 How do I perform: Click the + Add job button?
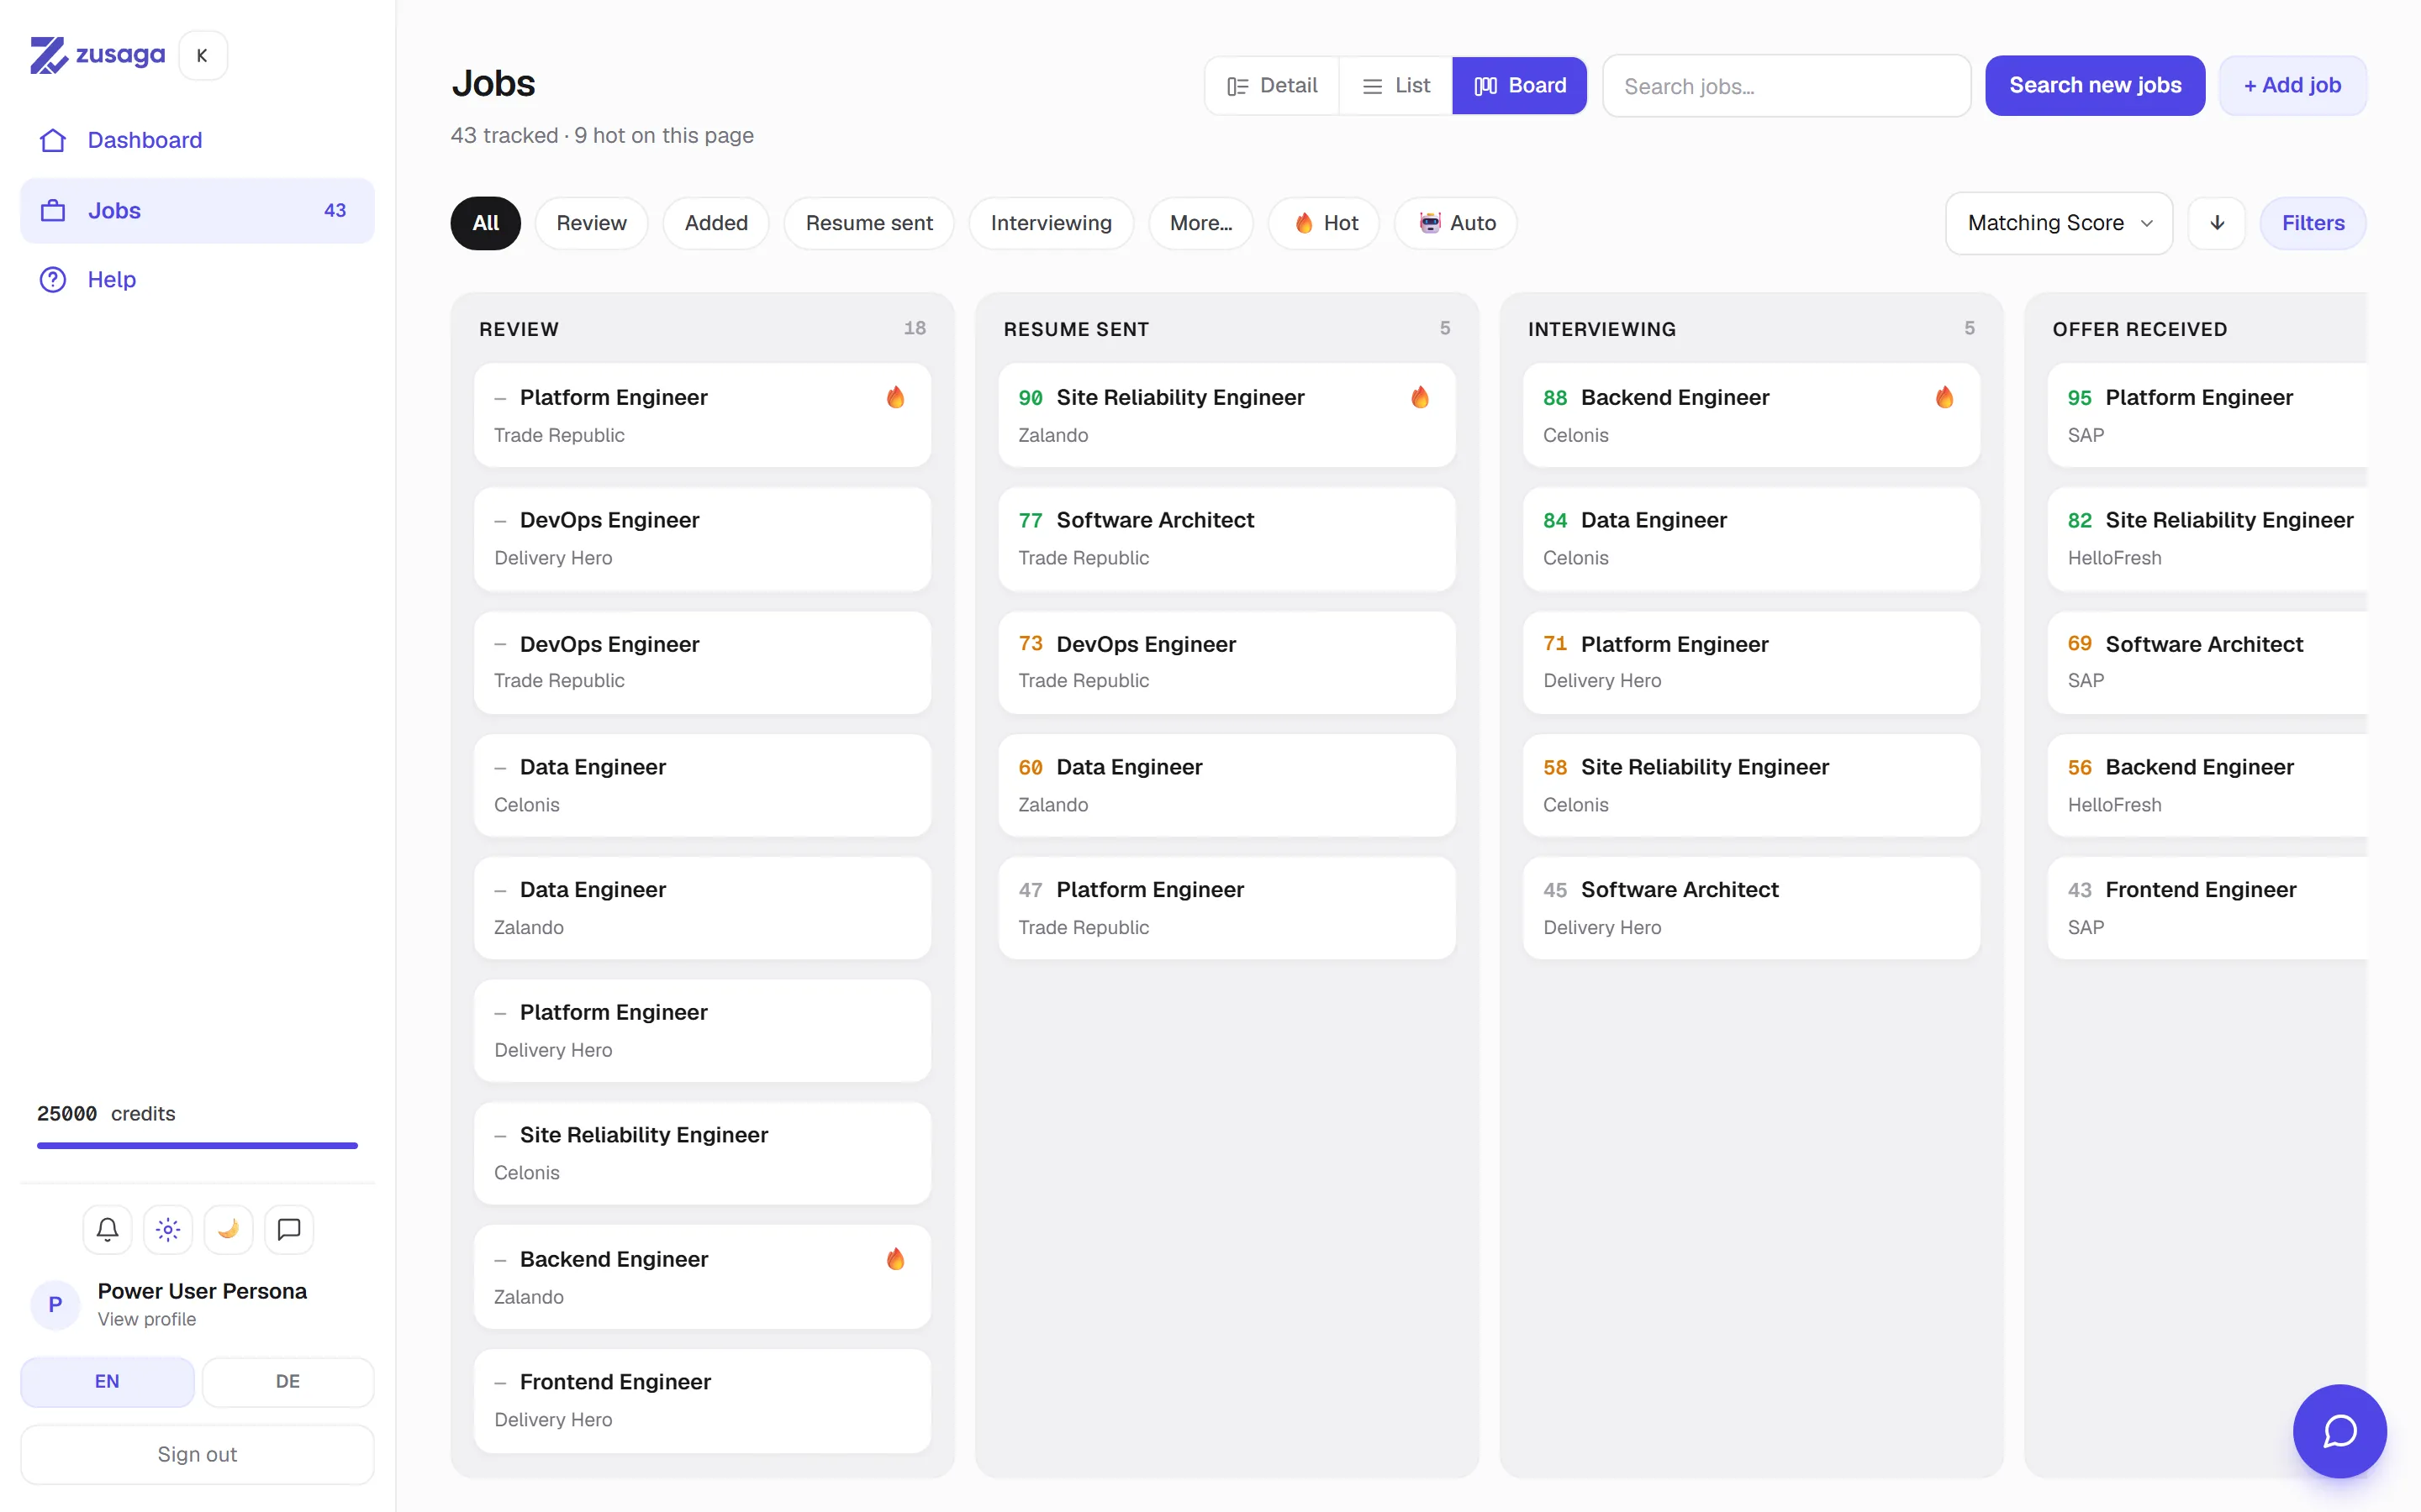2292,86
